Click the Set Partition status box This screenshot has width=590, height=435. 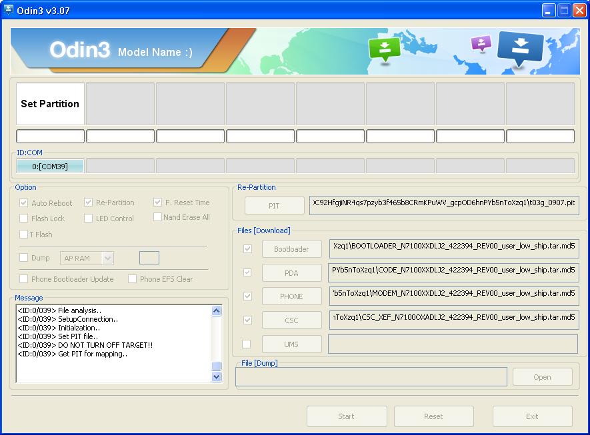coord(50,104)
